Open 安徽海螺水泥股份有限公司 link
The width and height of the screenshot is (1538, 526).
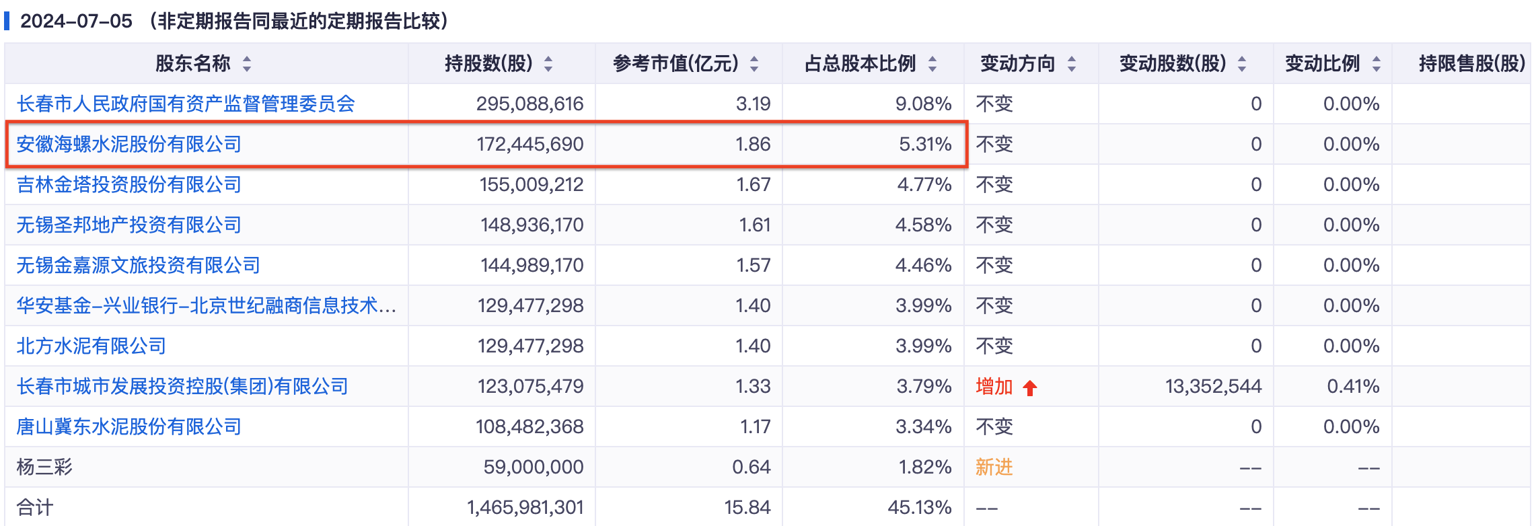click(x=129, y=145)
